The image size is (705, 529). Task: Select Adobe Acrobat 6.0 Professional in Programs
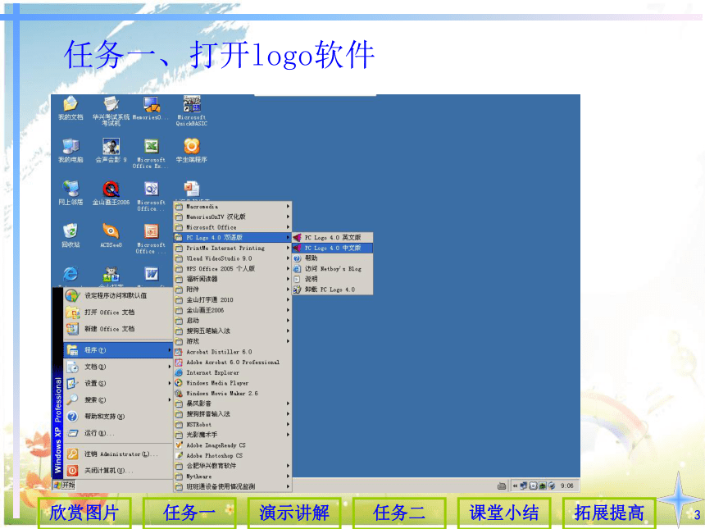233,363
